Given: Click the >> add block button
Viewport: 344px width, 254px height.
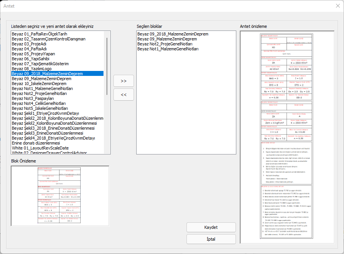Looking at the screenshot, I should click(x=124, y=81).
